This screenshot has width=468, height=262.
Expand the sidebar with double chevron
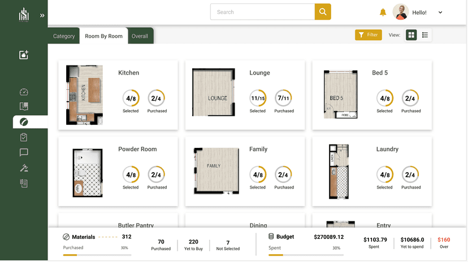tap(42, 15)
